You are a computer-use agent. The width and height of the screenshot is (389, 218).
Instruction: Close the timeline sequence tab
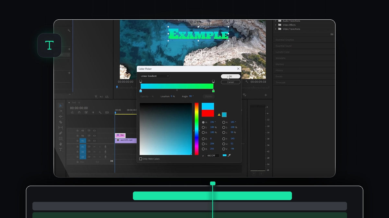(x=69, y=102)
